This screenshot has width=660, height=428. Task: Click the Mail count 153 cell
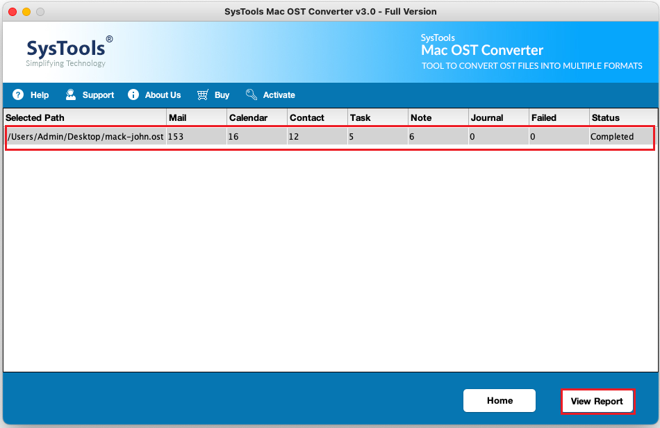coord(197,137)
